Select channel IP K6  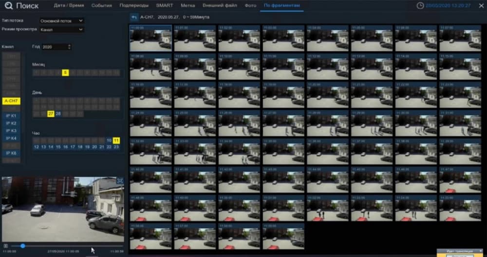point(12,153)
